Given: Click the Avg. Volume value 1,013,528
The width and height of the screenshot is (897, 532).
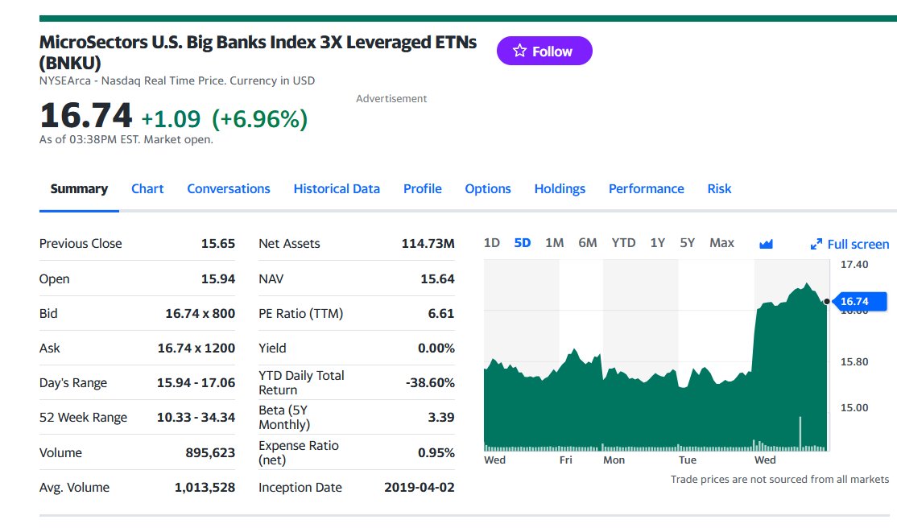Looking at the screenshot, I should coord(205,488).
